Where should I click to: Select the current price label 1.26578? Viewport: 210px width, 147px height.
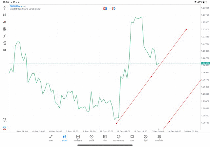click(x=206, y=63)
